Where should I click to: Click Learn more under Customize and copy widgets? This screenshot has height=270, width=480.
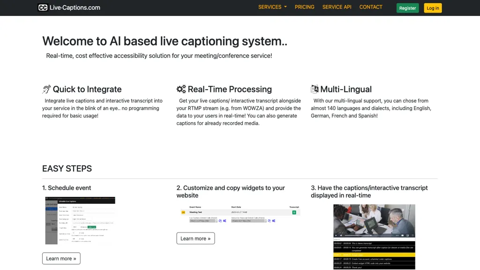pos(195,238)
